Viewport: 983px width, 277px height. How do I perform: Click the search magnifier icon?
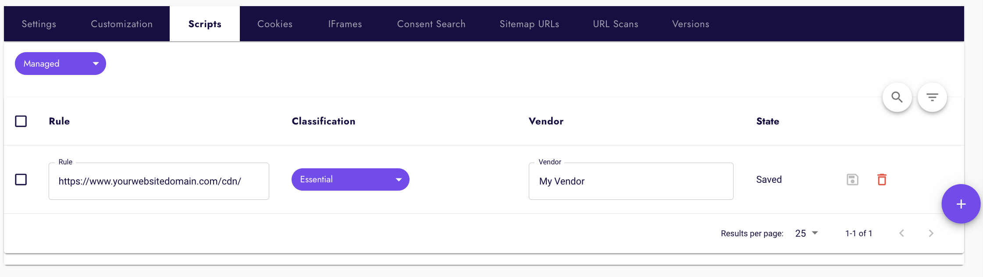coord(897,97)
